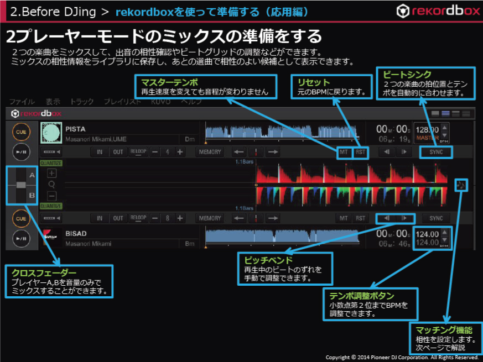Set loop IN point on deck A

click(100, 152)
